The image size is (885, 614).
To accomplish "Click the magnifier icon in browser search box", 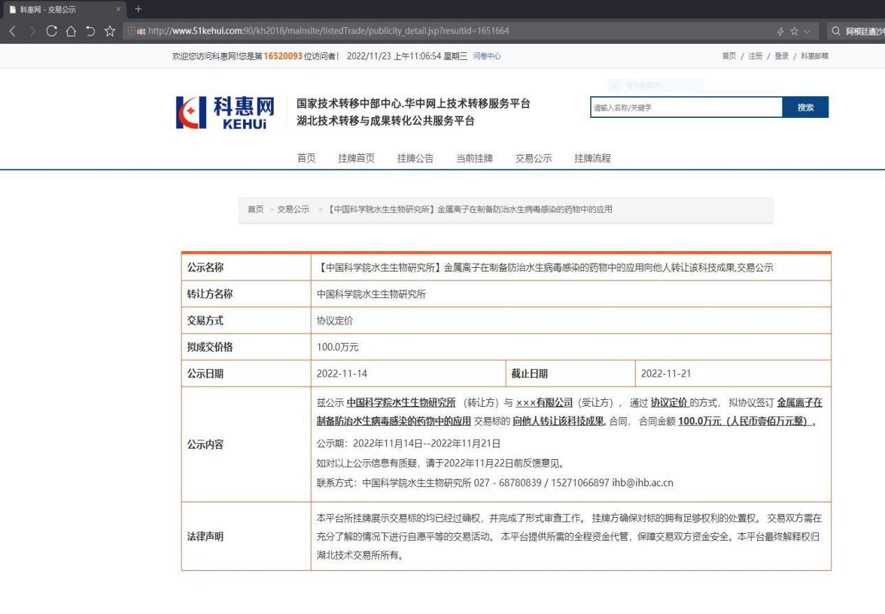I will pos(835,31).
